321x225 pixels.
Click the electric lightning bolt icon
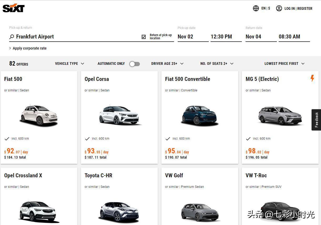(x=312, y=78)
